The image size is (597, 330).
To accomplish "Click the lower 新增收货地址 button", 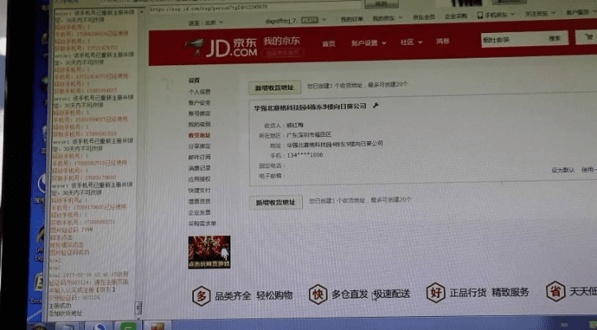I will tap(276, 202).
